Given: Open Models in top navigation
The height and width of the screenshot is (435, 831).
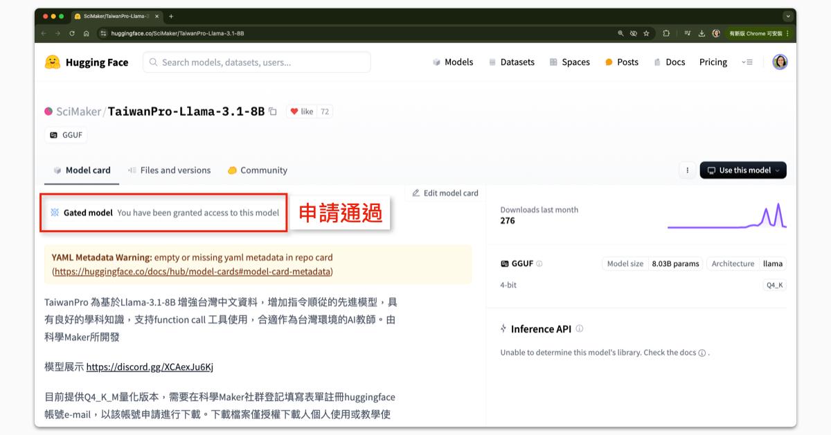Looking at the screenshot, I should (452, 62).
